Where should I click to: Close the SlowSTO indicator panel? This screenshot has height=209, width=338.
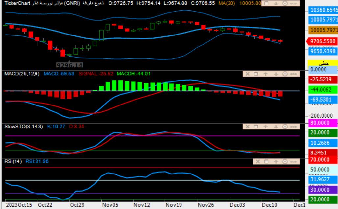pos(248,127)
